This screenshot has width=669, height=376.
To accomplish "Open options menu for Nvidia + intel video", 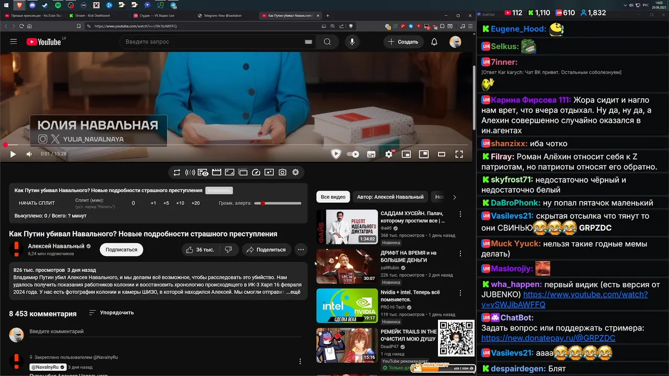I will pyautogui.click(x=460, y=293).
